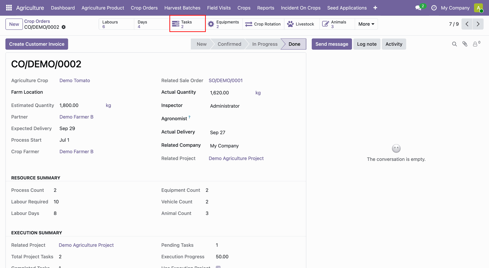
Task: Open the activities clock icon
Action: 434,8
